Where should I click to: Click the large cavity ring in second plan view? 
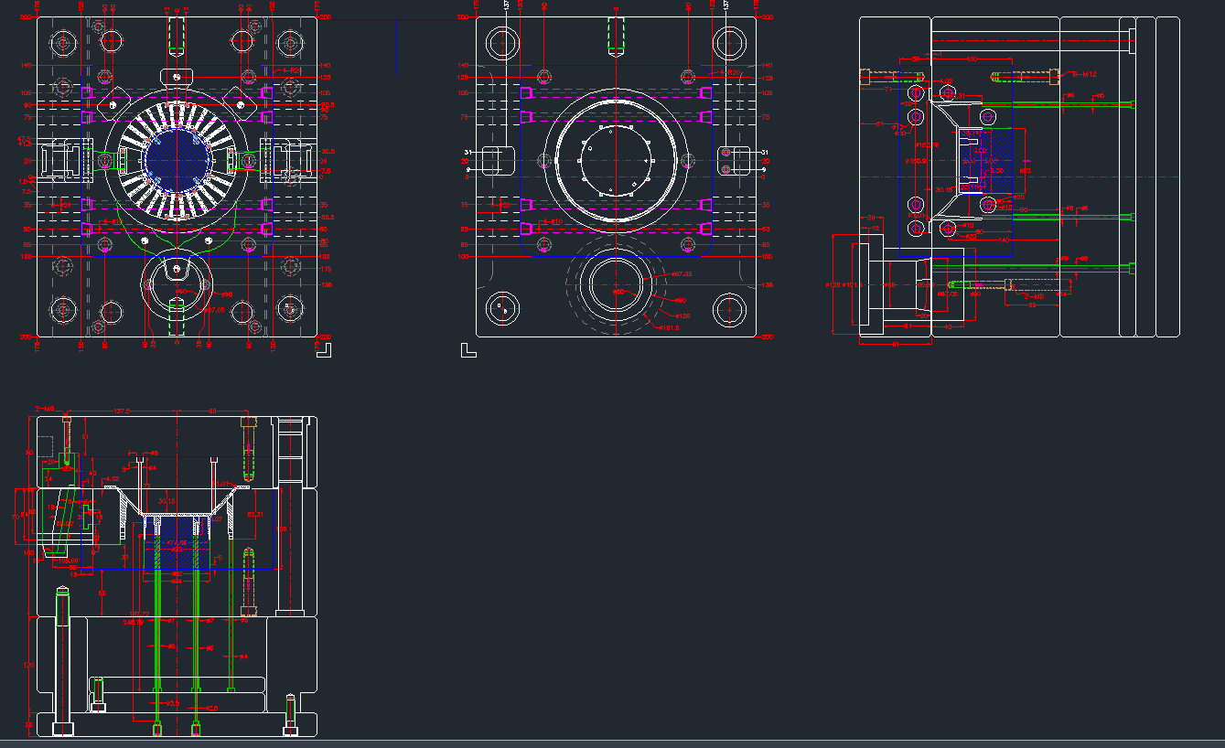tap(617, 160)
